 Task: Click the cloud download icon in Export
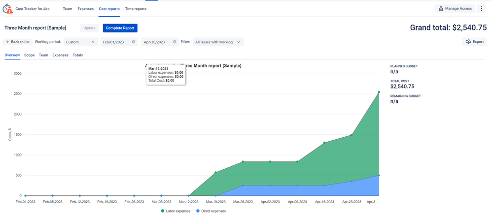click(x=468, y=42)
